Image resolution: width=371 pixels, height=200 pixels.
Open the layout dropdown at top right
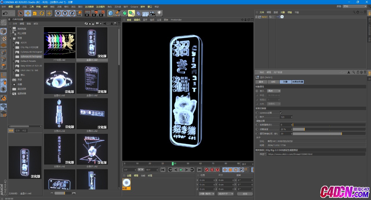354,6
